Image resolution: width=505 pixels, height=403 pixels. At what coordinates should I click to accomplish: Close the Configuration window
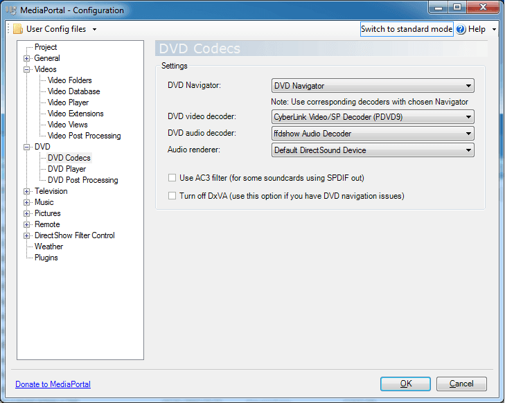[483, 8]
